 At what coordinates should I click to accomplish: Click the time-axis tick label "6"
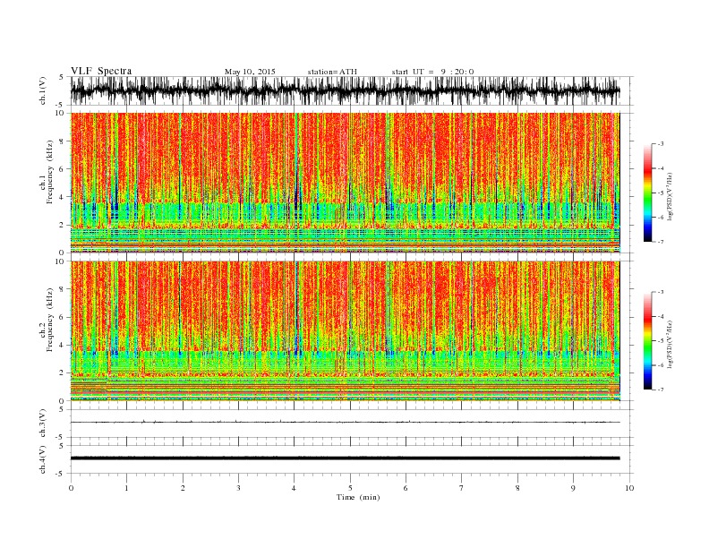[x=406, y=488]
